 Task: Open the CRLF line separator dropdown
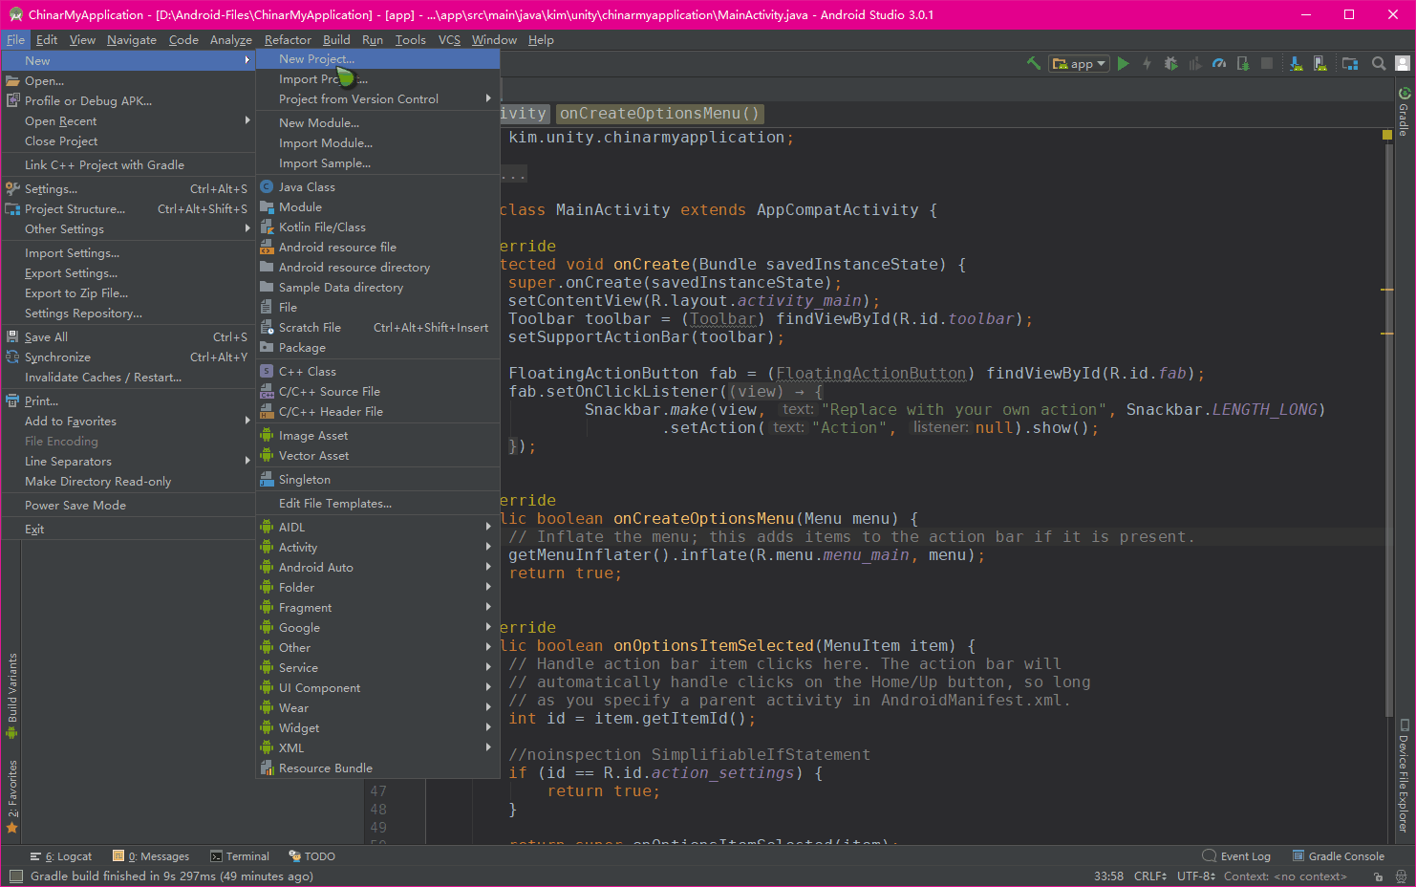coord(1150,876)
